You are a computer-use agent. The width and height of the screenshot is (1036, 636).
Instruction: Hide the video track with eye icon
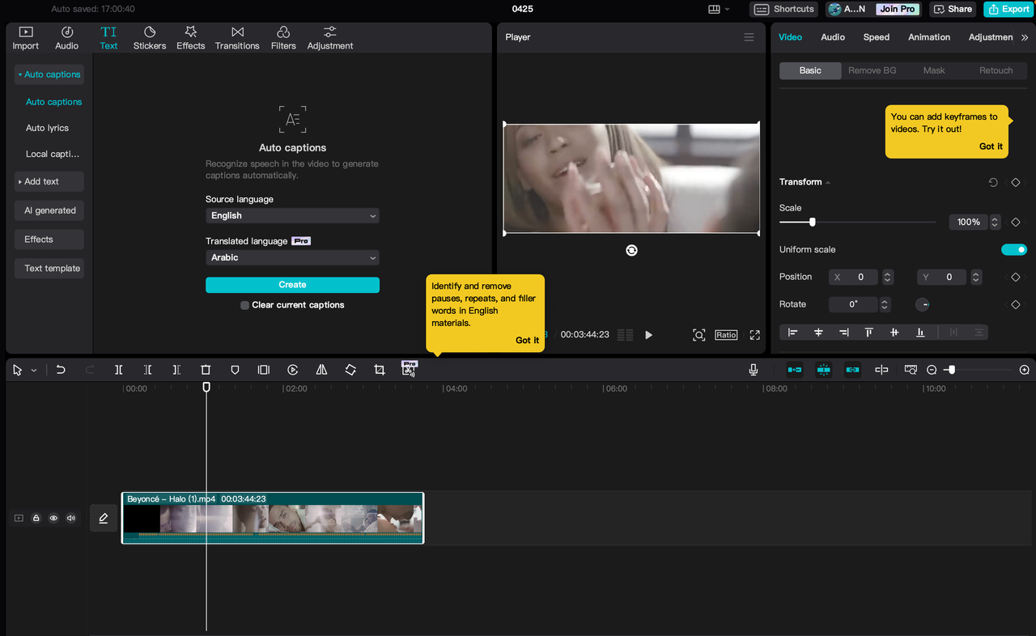click(x=53, y=518)
